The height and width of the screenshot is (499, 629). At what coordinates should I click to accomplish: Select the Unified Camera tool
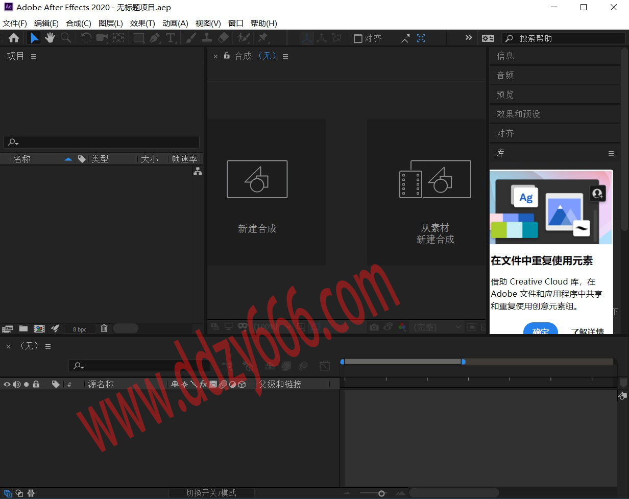pyautogui.click(x=102, y=38)
